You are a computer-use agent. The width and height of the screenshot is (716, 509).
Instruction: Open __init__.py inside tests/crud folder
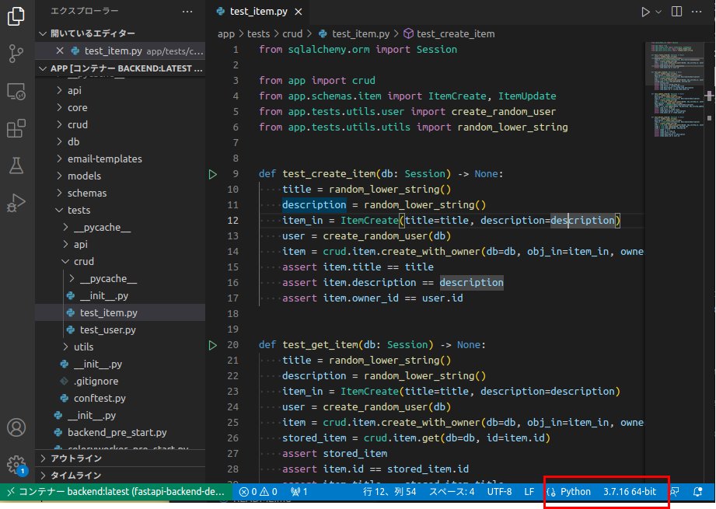[120, 296]
